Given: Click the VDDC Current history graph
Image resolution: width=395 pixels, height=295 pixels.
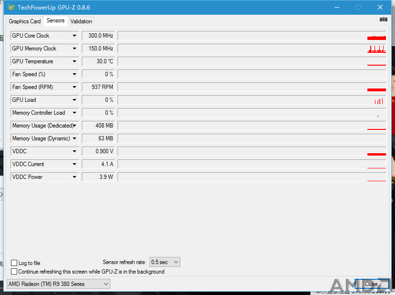Looking at the screenshot, I should click(252, 164).
